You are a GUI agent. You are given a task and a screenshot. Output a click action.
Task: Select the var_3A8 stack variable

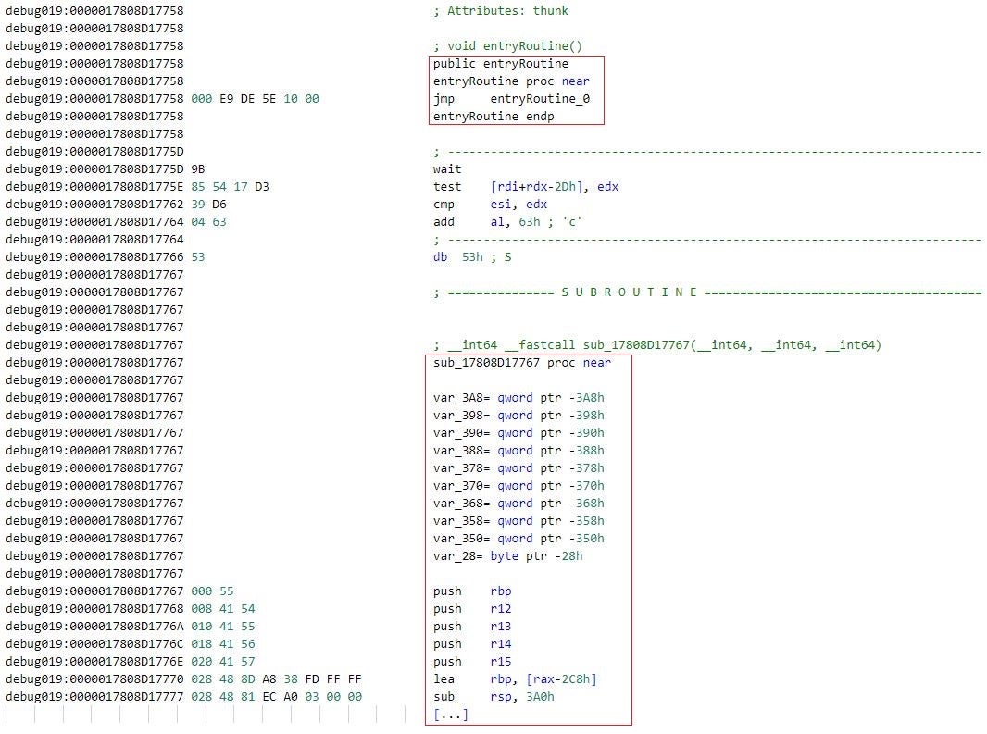(x=518, y=398)
